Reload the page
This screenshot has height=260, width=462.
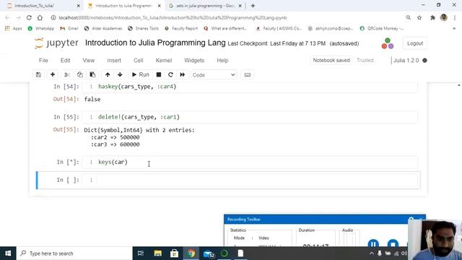(x=29, y=17)
